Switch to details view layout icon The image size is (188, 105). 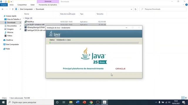[183, 98]
